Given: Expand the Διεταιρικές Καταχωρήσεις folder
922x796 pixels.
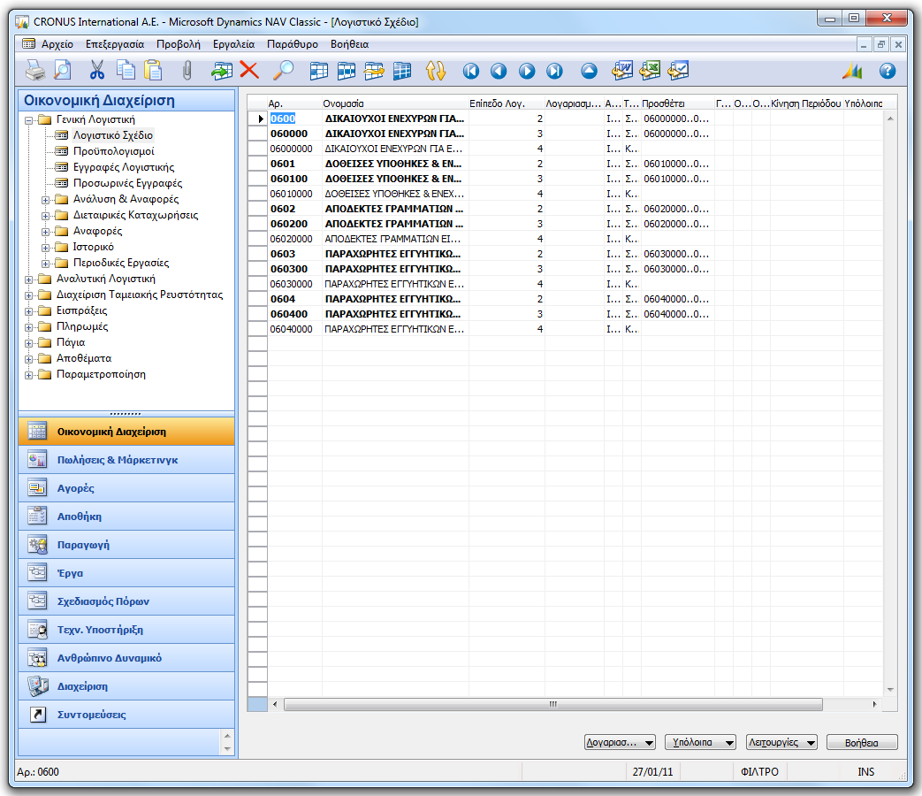Looking at the screenshot, I should [45, 216].
